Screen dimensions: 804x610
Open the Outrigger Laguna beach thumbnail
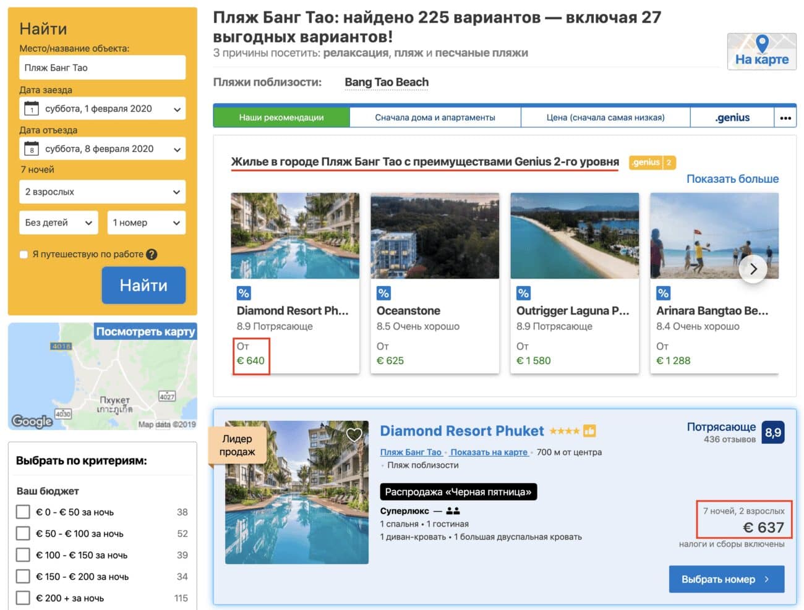[x=574, y=235]
